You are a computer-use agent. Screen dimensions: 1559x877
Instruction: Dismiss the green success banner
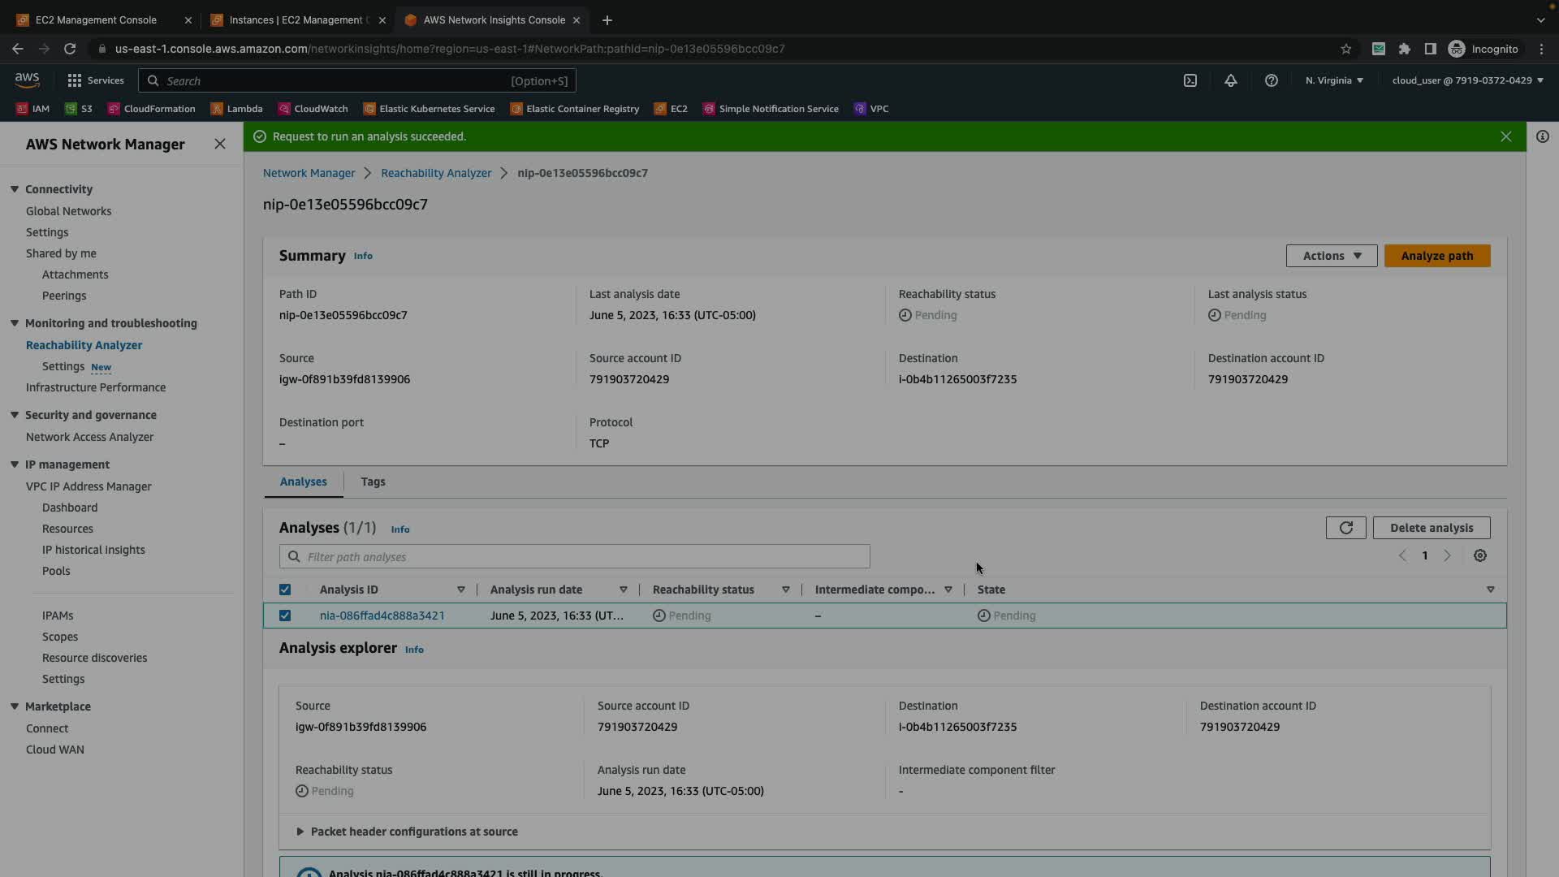pyautogui.click(x=1506, y=136)
